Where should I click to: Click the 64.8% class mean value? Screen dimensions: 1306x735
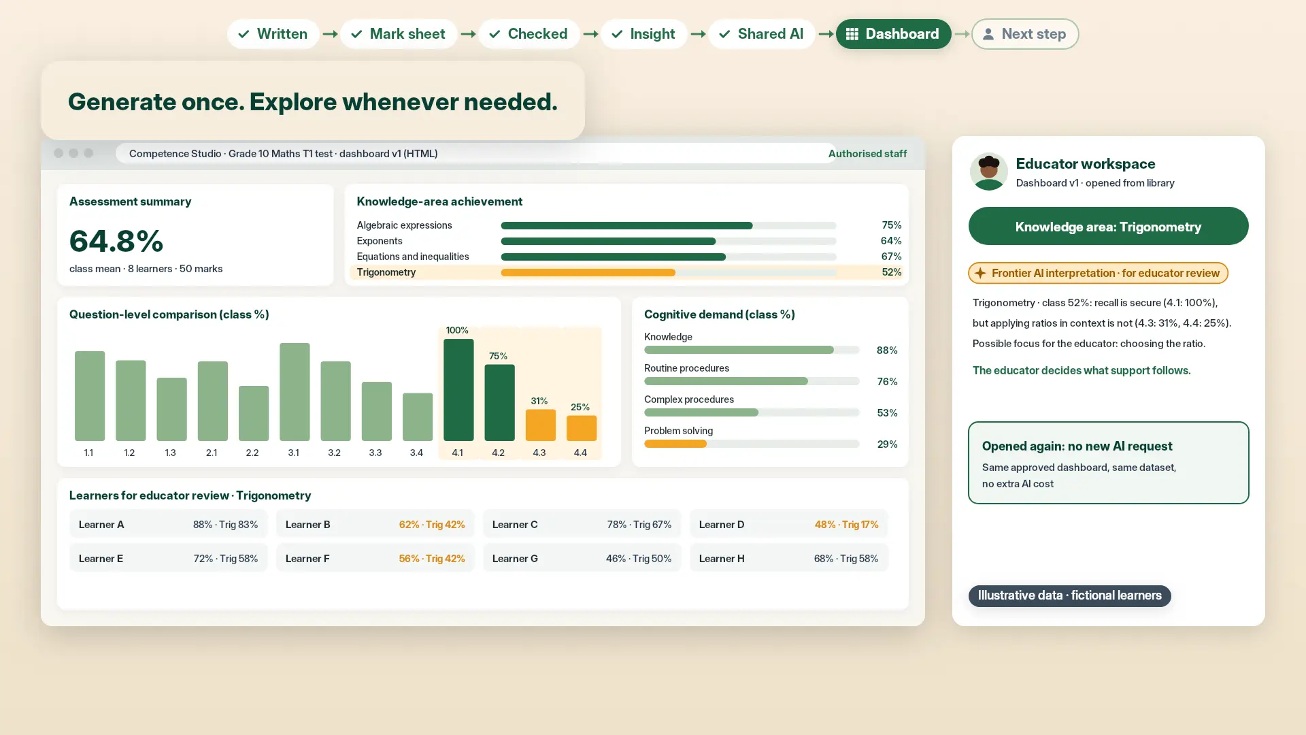coord(116,241)
